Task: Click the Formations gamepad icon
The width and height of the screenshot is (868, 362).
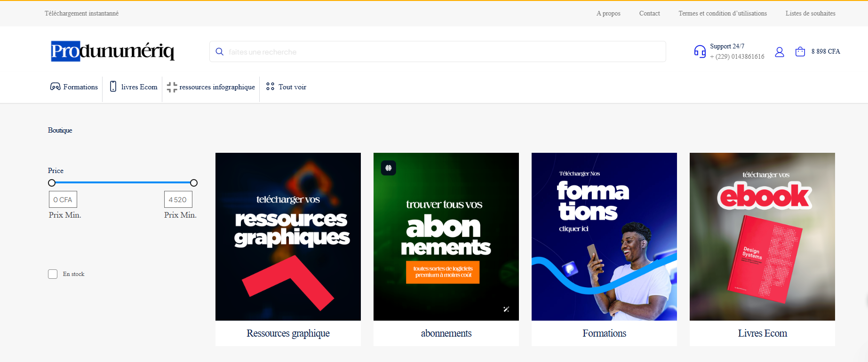Action: (x=55, y=87)
